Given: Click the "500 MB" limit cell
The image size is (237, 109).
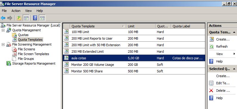Looking at the screenshot, I should coord(133,71).
